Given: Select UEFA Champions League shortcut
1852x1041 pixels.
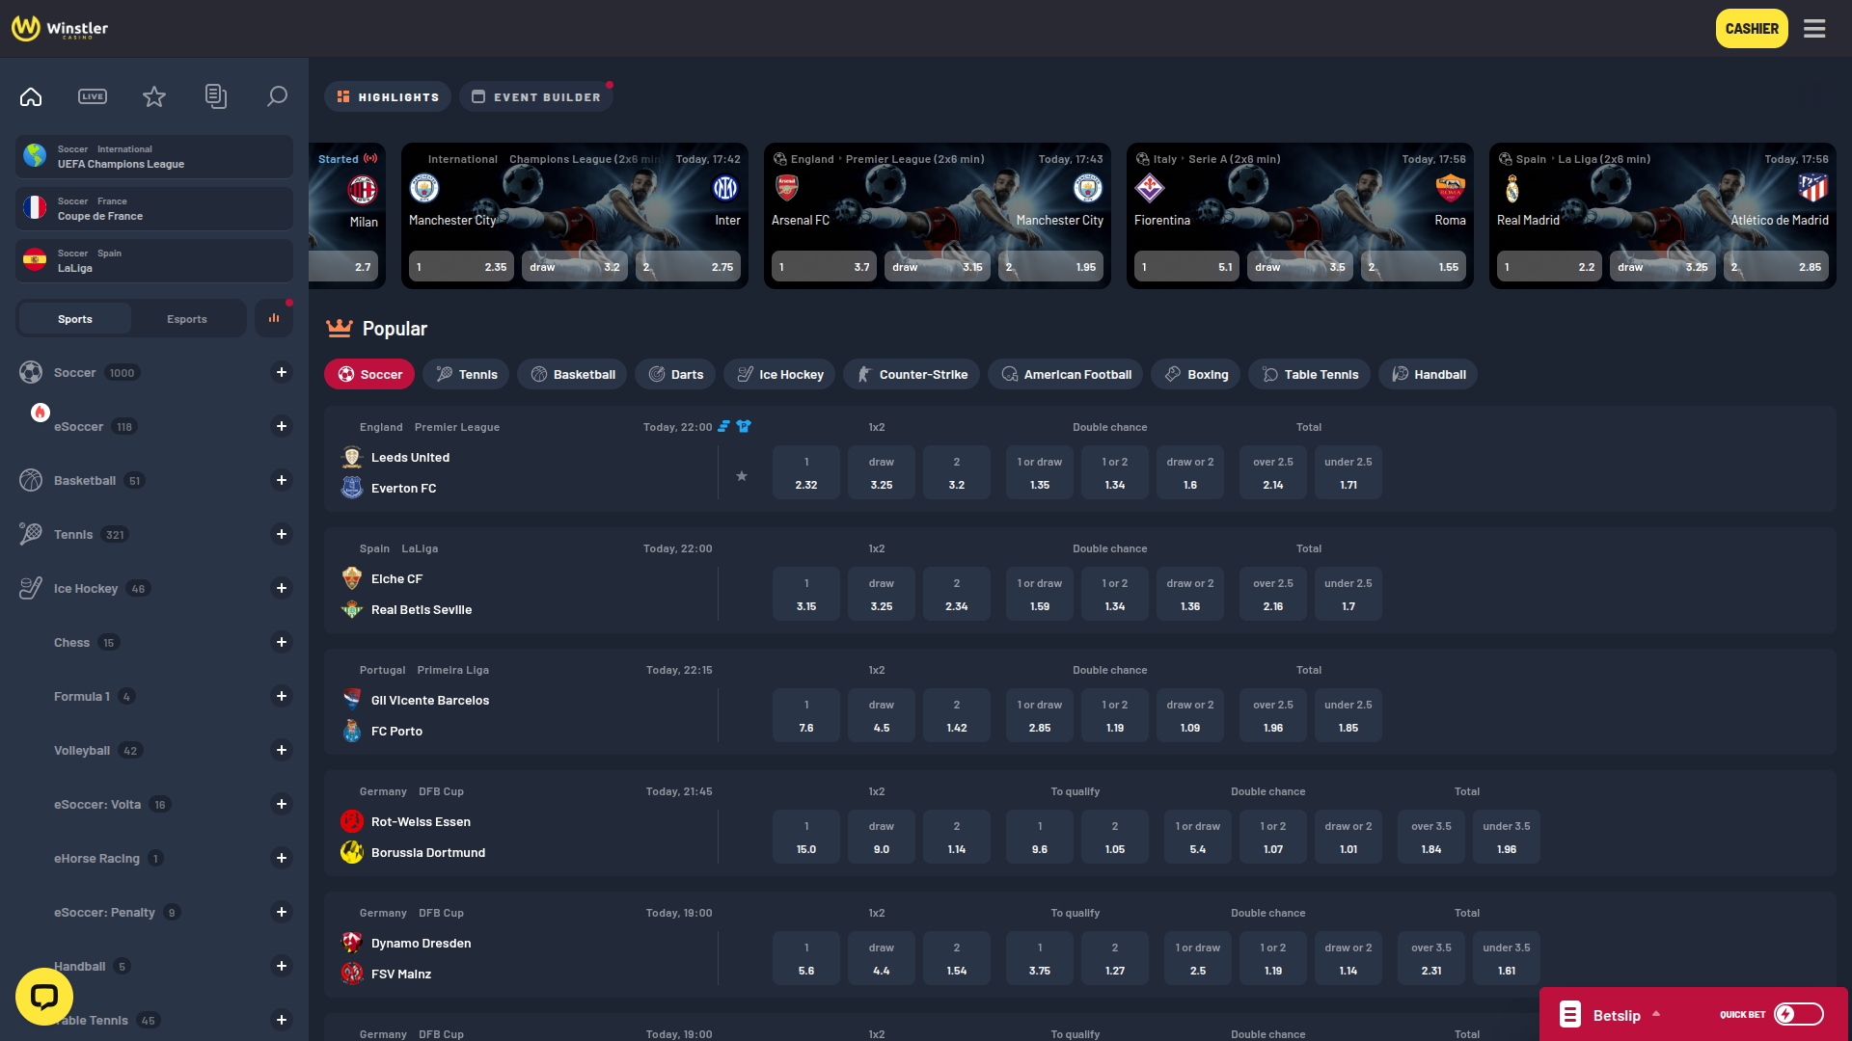Looking at the screenshot, I should (x=153, y=156).
